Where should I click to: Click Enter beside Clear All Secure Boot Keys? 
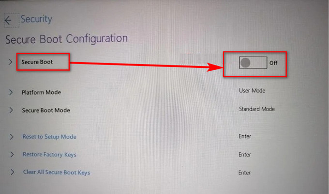pyautogui.click(x=244, y=173)
